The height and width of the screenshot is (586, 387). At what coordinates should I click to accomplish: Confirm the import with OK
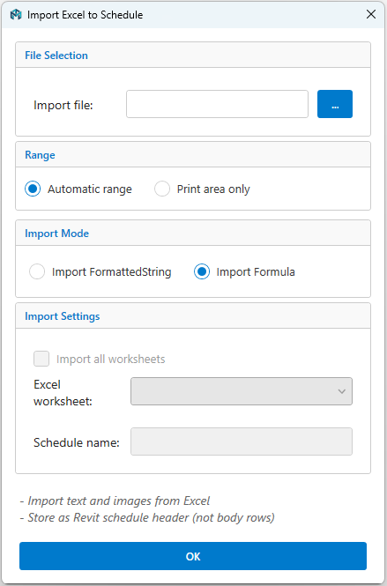[193, 556]
